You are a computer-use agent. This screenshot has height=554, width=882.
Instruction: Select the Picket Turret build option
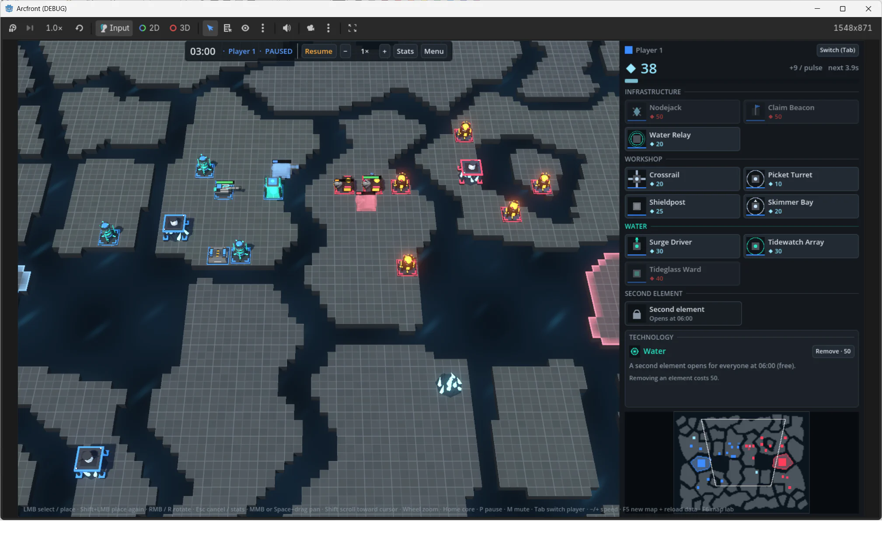(x=801, y=179)
